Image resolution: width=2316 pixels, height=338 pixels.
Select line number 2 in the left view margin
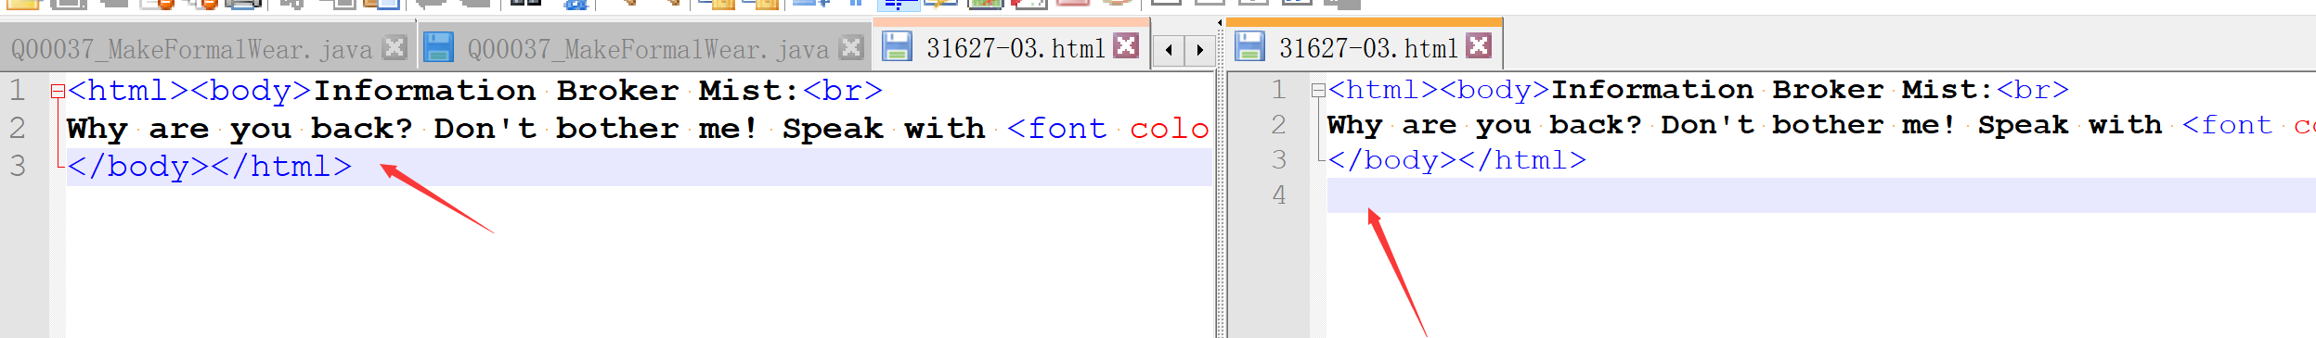(x=18, y=128)
